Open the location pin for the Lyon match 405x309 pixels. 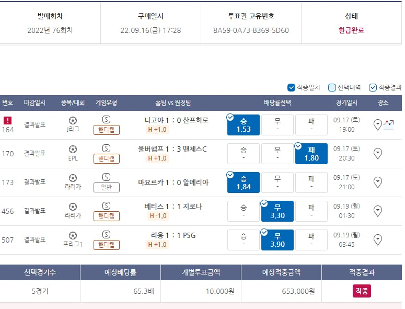378,240
